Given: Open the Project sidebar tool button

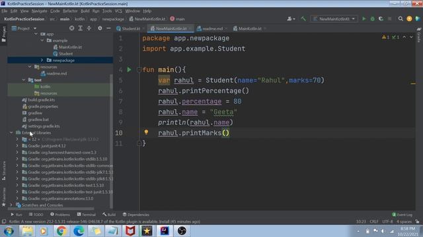Looking at the screenshot, I should coord(3,34).
